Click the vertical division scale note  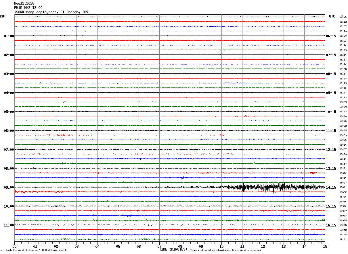[37, 250]
